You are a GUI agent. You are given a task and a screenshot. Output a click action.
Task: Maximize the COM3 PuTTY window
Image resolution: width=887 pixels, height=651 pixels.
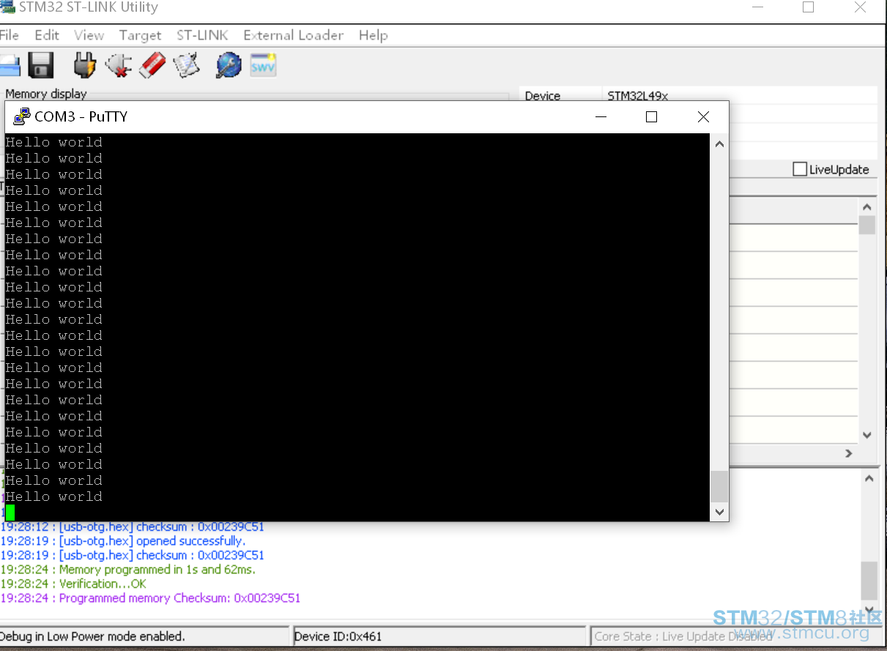(x=651, y=116)
